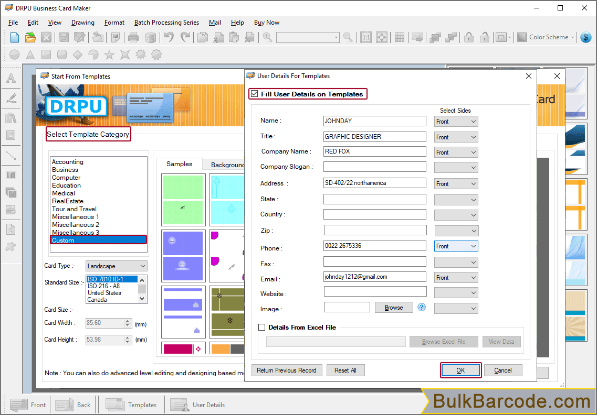Select the star shape tool
The height and width of the screenshot is (415, 597).
[x=109, y=54]
